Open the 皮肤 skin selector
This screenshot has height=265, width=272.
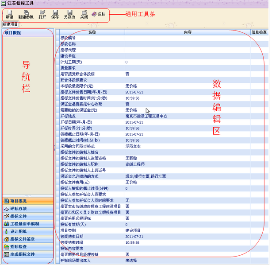[98, 14]
